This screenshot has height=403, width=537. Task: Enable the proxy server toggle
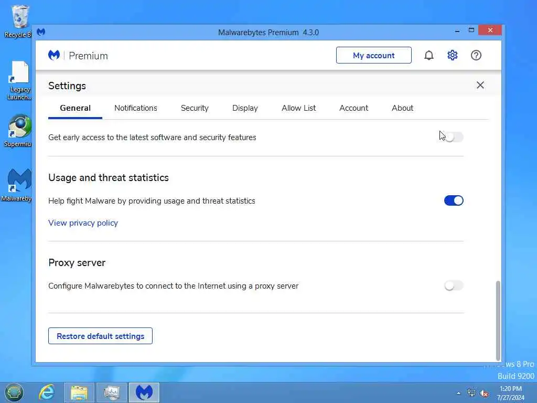454,285
